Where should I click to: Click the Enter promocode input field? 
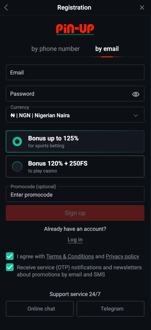75,195
